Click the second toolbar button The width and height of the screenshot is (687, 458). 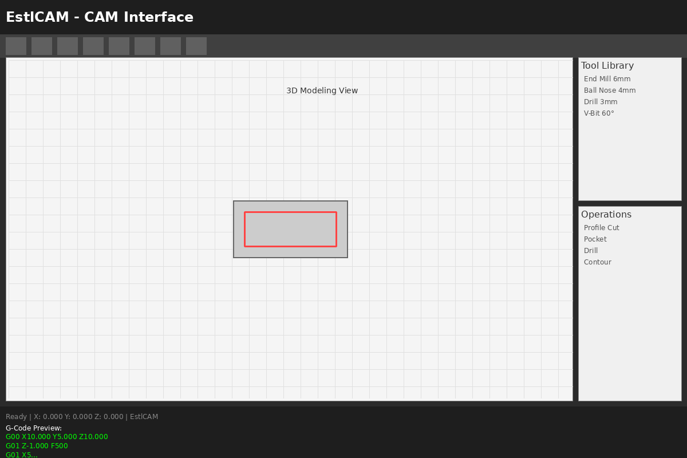42,46
